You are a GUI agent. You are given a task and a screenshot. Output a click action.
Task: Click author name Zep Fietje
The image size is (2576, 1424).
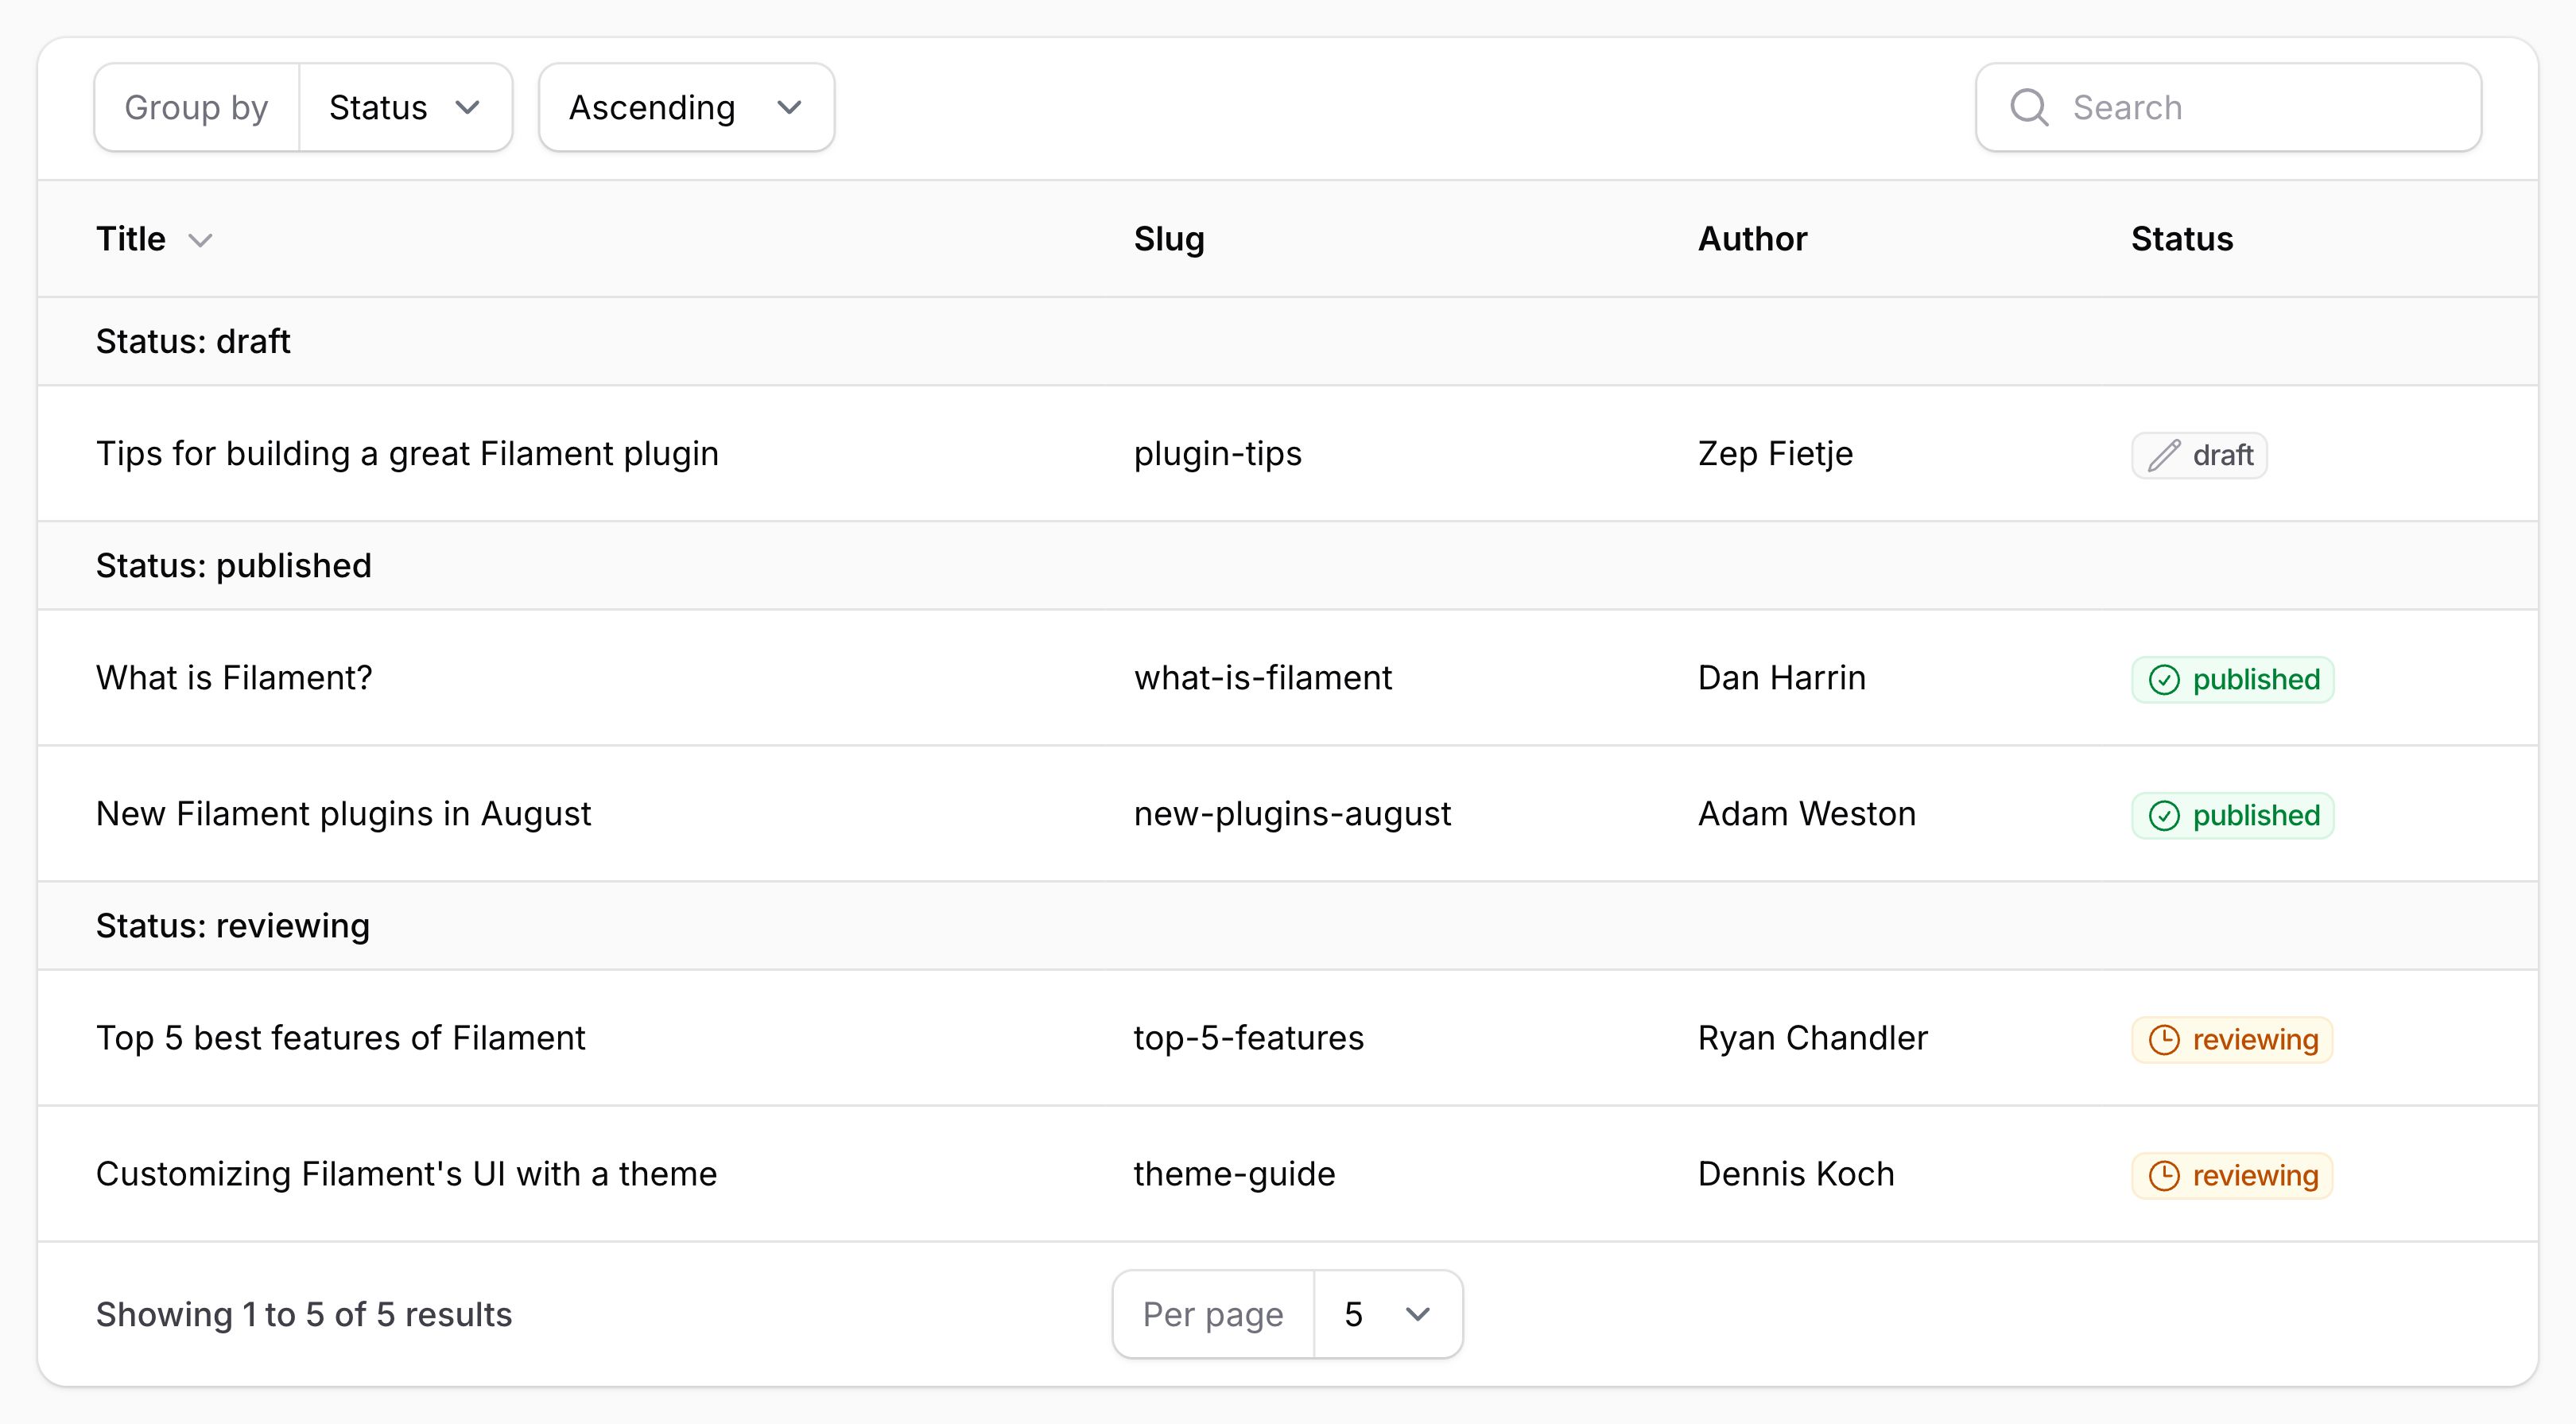(1775, 454)
